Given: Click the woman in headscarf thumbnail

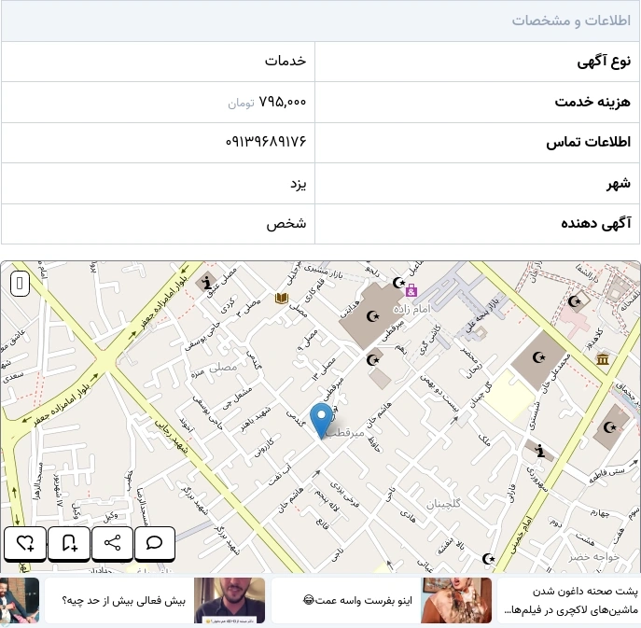Looking at the screenshot, I should point(456,601).
